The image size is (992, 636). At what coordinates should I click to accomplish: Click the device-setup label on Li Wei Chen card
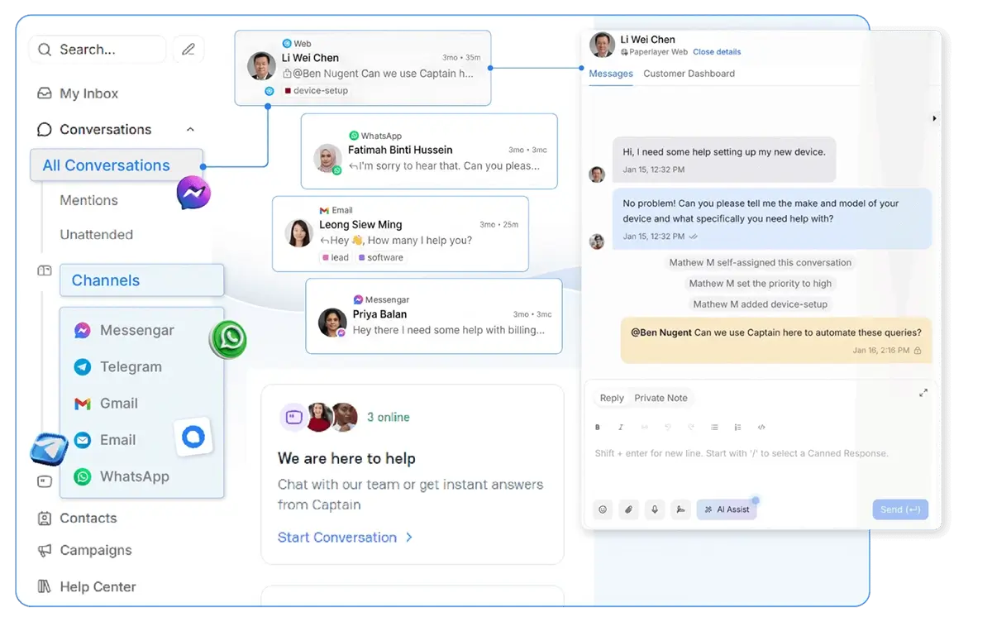316,91
